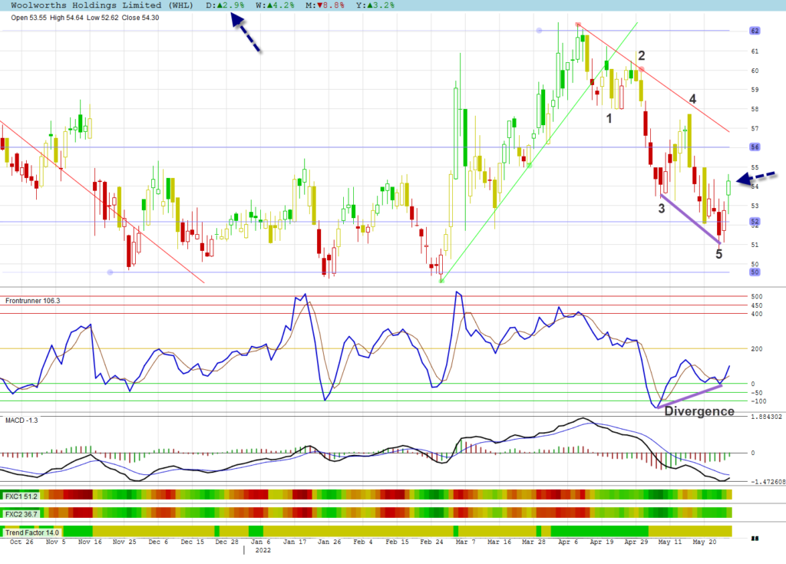
Task: Click the 53 price axis label
Action: click(755, 206)
